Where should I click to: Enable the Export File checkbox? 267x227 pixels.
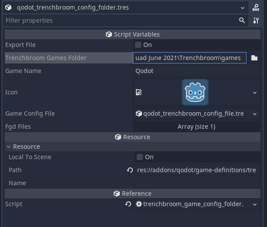click(x=139, y=45)
